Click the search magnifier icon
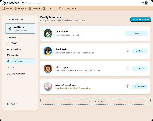 pos(23,3)
